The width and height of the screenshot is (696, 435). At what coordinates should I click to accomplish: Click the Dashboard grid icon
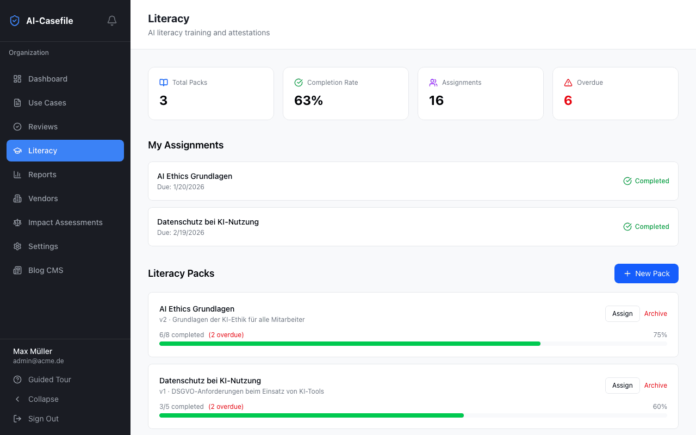point(16,79)
